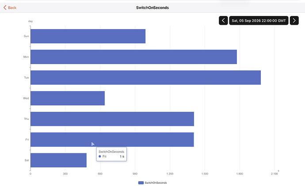Toggle SwitchOnSeconds series in legend
The height and width of the screenshot is (186, 305).
[152, 183]
